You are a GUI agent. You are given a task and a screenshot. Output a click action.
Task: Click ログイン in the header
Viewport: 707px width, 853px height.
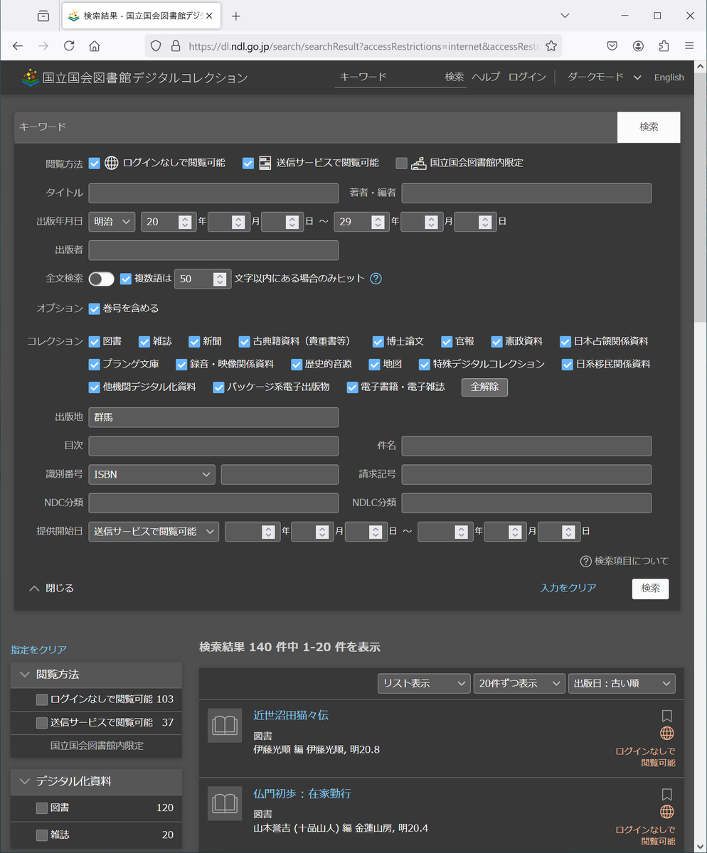pyautogui.click(x=527, y=77)
